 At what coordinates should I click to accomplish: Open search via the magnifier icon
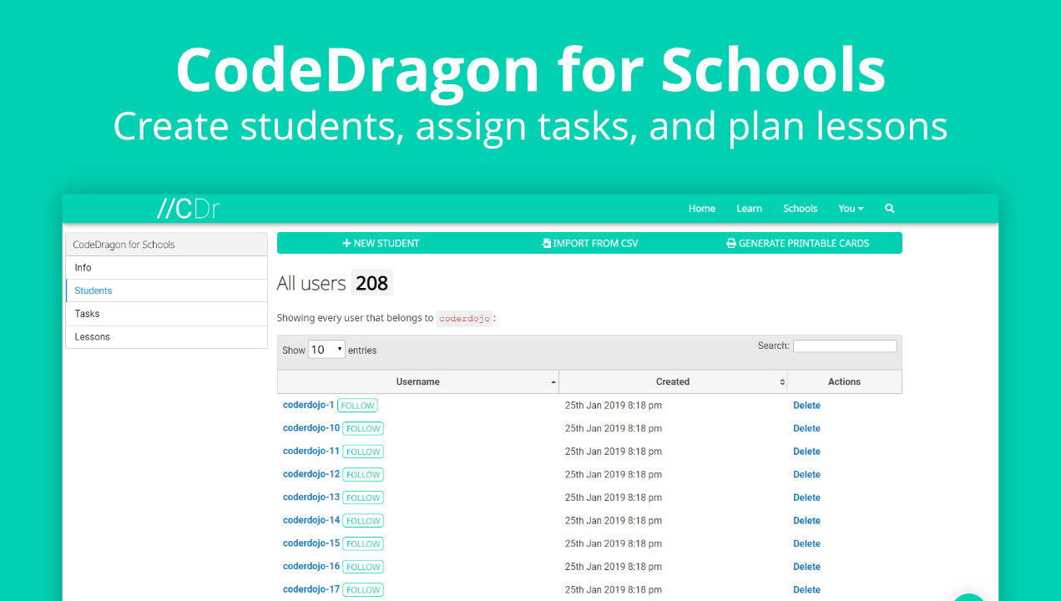tap(889, 208)
